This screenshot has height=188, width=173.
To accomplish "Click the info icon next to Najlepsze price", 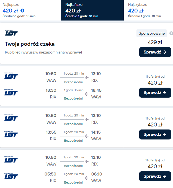I will (23, 11).
